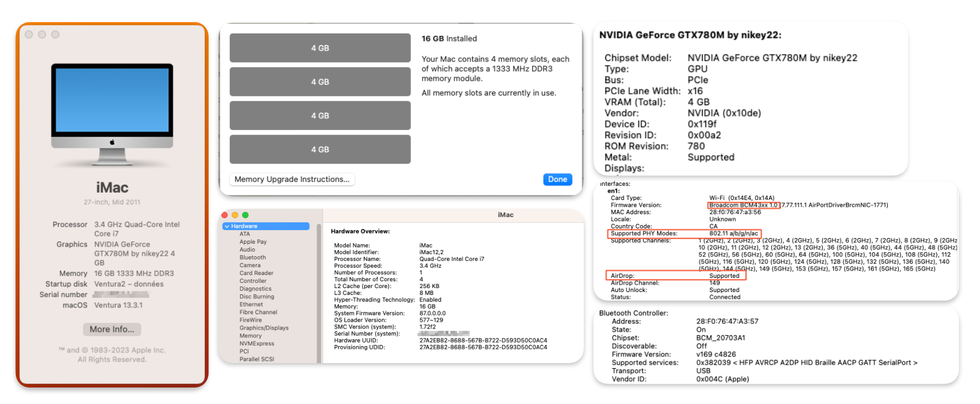The width and height of the screenshot is (980, 404).
Task: Click the 'NVIDIA GeForce GTX780M by nikey22:' heading
Action: click(690, 35)
